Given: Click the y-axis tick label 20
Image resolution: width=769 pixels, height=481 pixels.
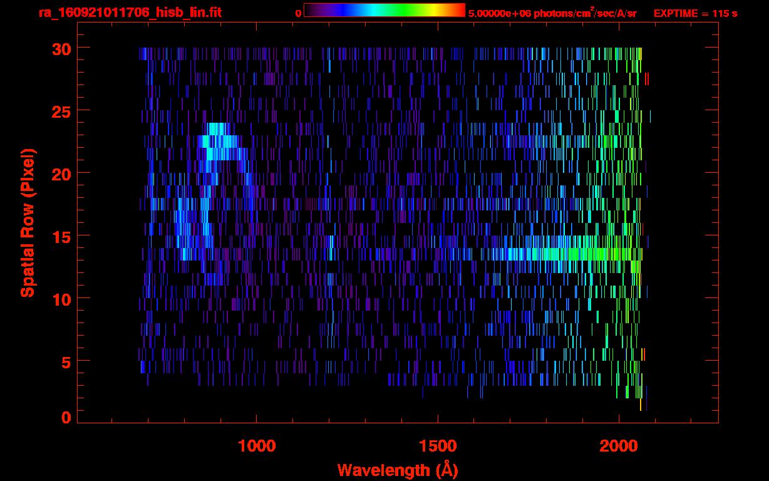Looking at the screenshot, I should [60, 173].
